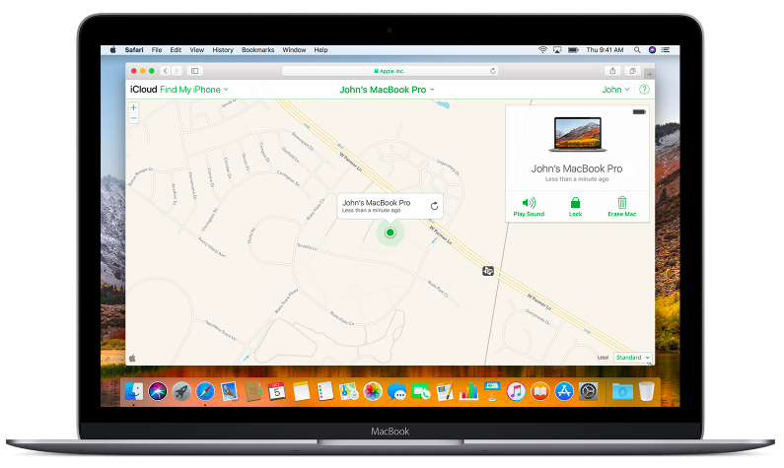Open a new tab plus button
The width and height of the screenshot is (784, 468).
(650, 74)
